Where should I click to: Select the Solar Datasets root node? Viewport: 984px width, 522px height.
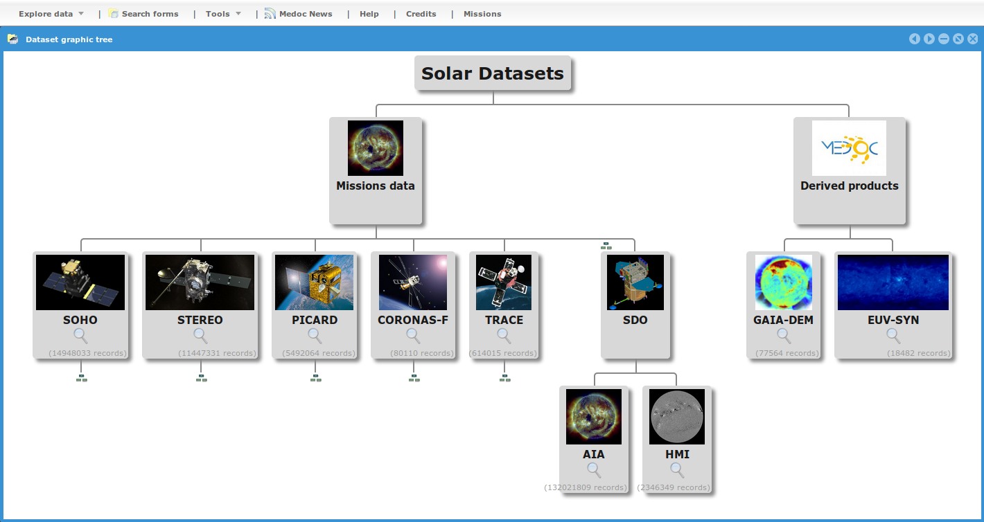493,73
